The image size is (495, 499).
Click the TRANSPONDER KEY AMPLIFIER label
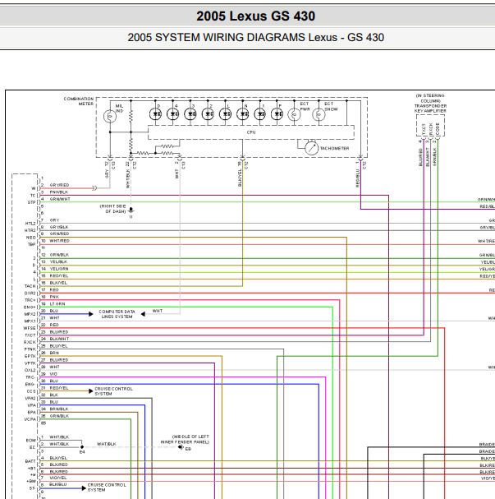430,109
